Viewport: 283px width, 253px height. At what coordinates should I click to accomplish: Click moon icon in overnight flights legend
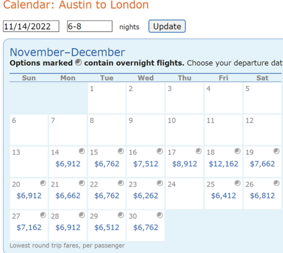78,62
